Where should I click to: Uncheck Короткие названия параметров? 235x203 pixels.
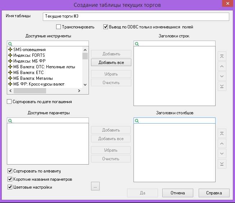pyautogui.click(x=10, y=179)
